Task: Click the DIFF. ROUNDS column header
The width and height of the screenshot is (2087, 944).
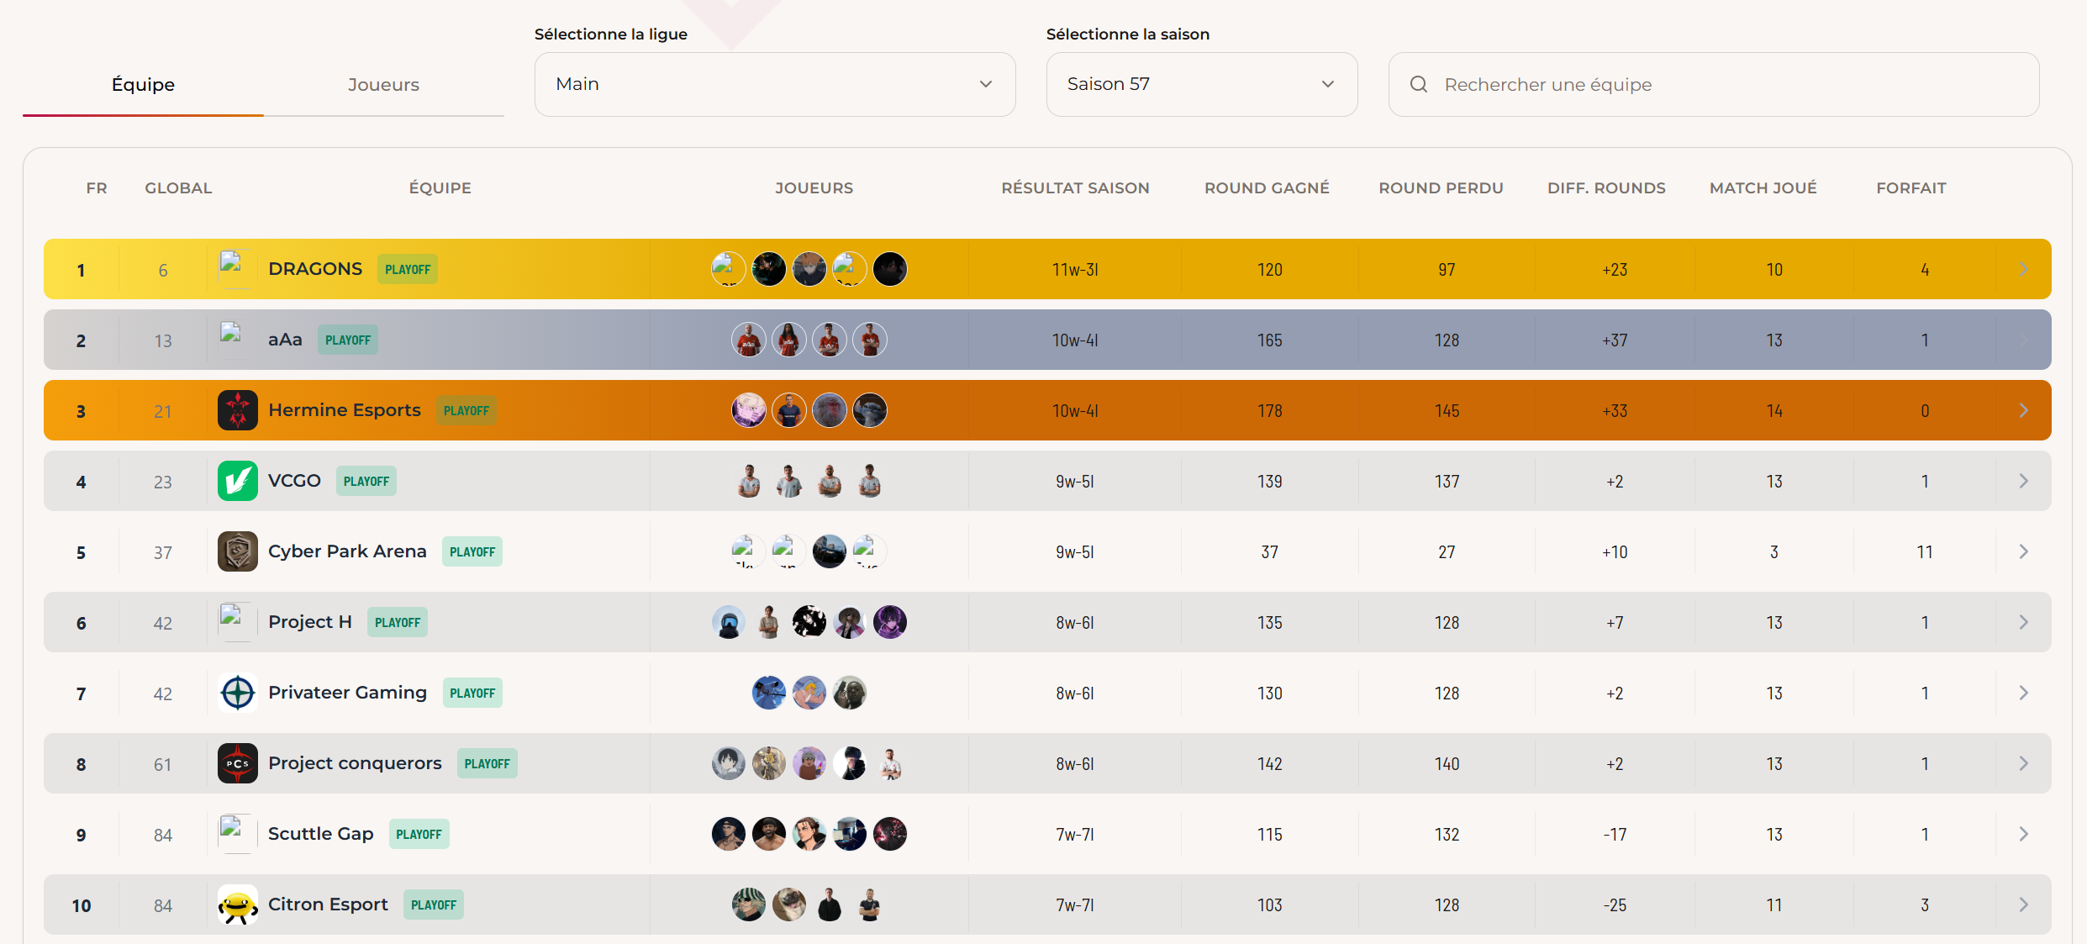Action: click(x=1606, y=188)
